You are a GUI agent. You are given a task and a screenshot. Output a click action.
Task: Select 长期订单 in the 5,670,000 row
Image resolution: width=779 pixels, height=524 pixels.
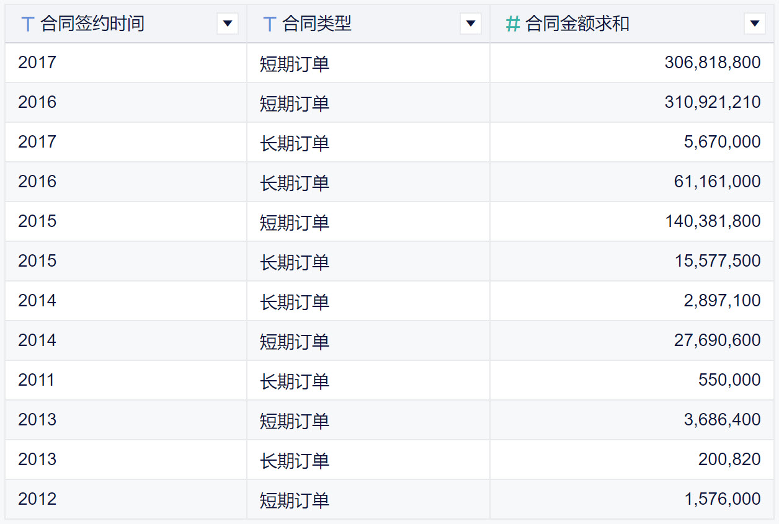295,143
